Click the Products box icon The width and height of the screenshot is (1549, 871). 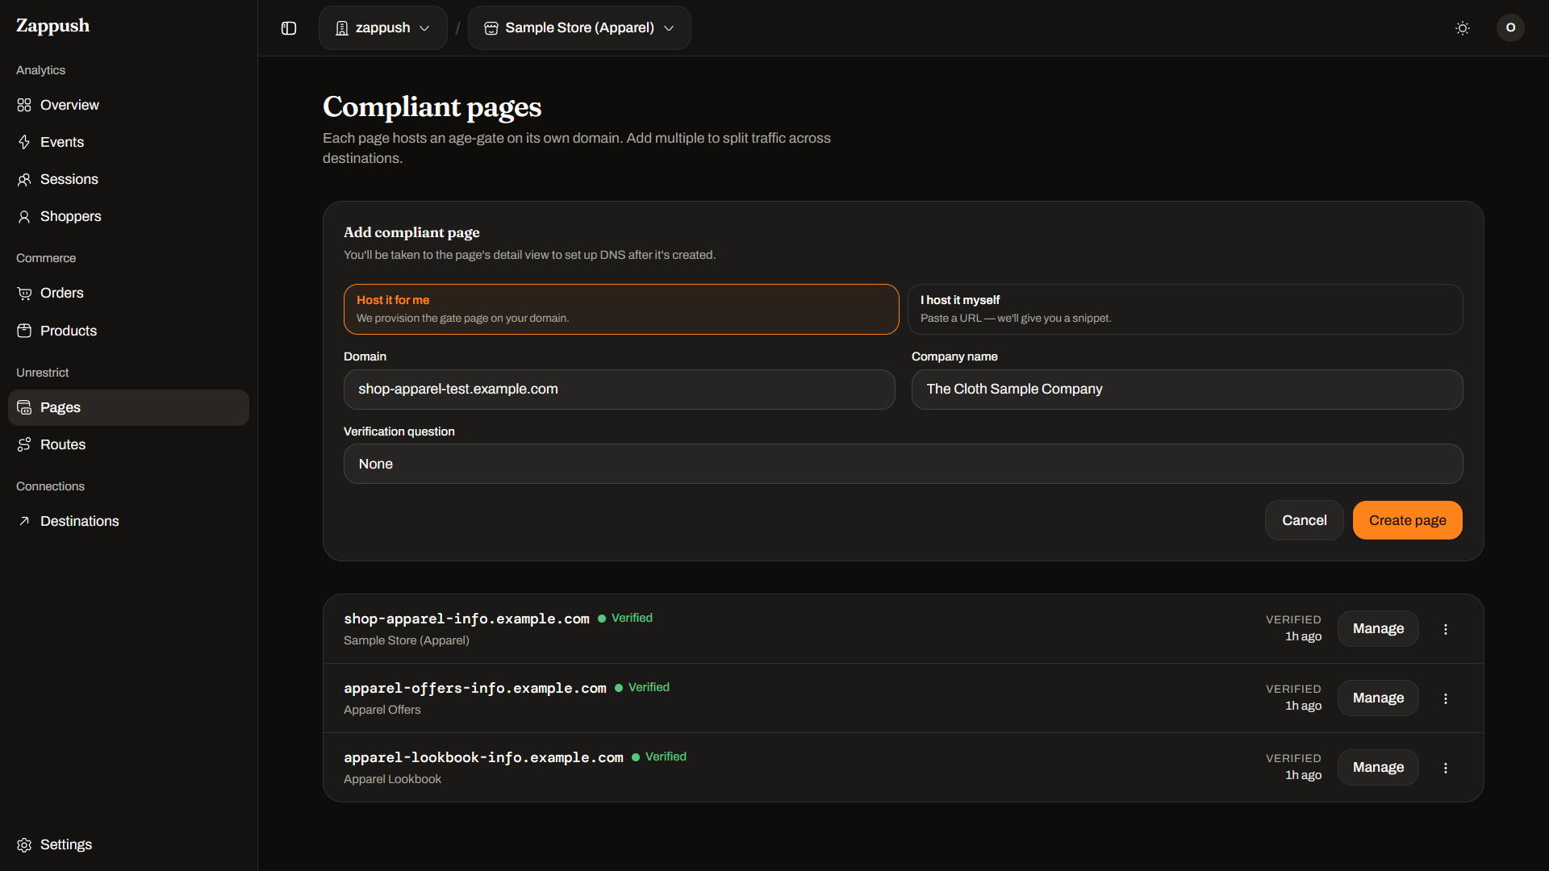click(24, 331)
